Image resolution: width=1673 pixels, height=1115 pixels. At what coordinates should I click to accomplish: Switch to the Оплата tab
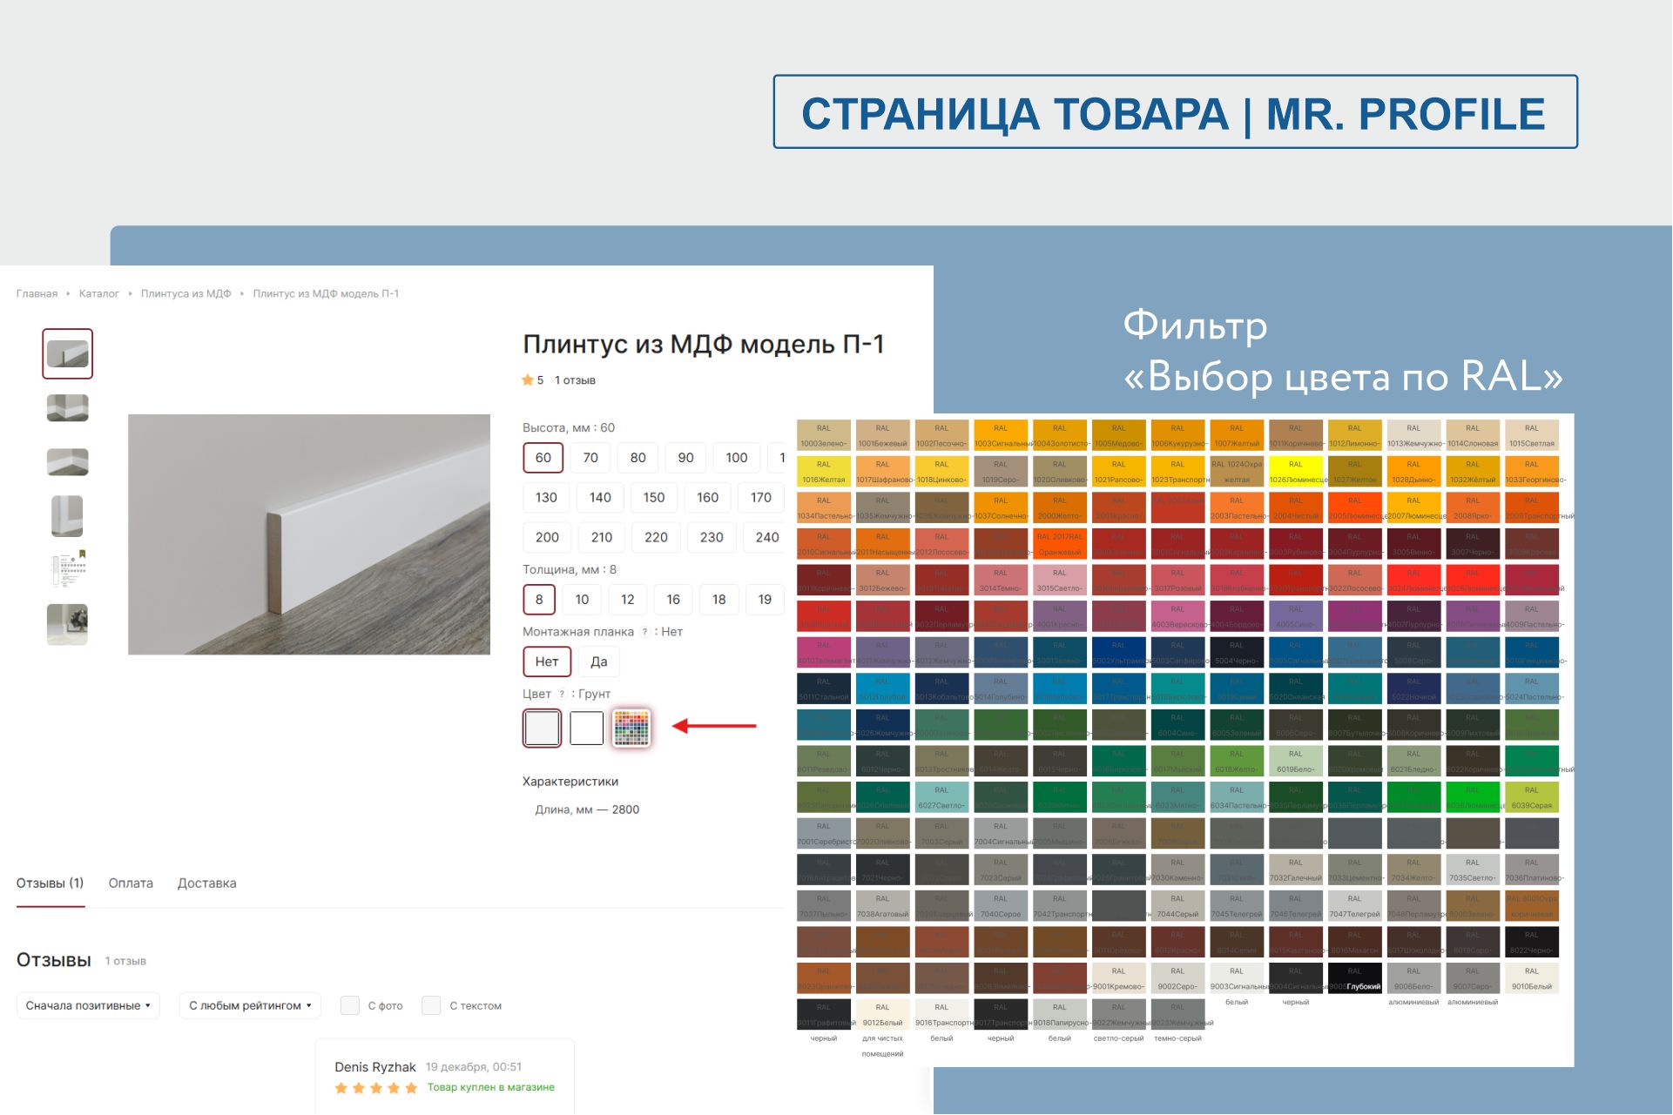coord(131,883)
